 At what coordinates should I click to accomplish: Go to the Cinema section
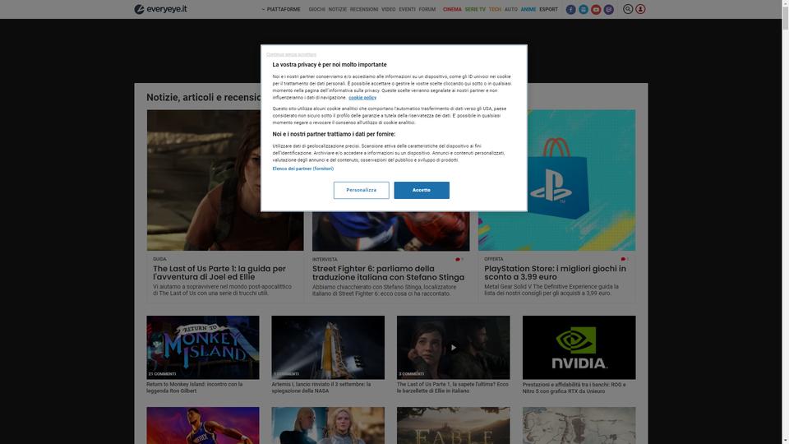[452, 10]
